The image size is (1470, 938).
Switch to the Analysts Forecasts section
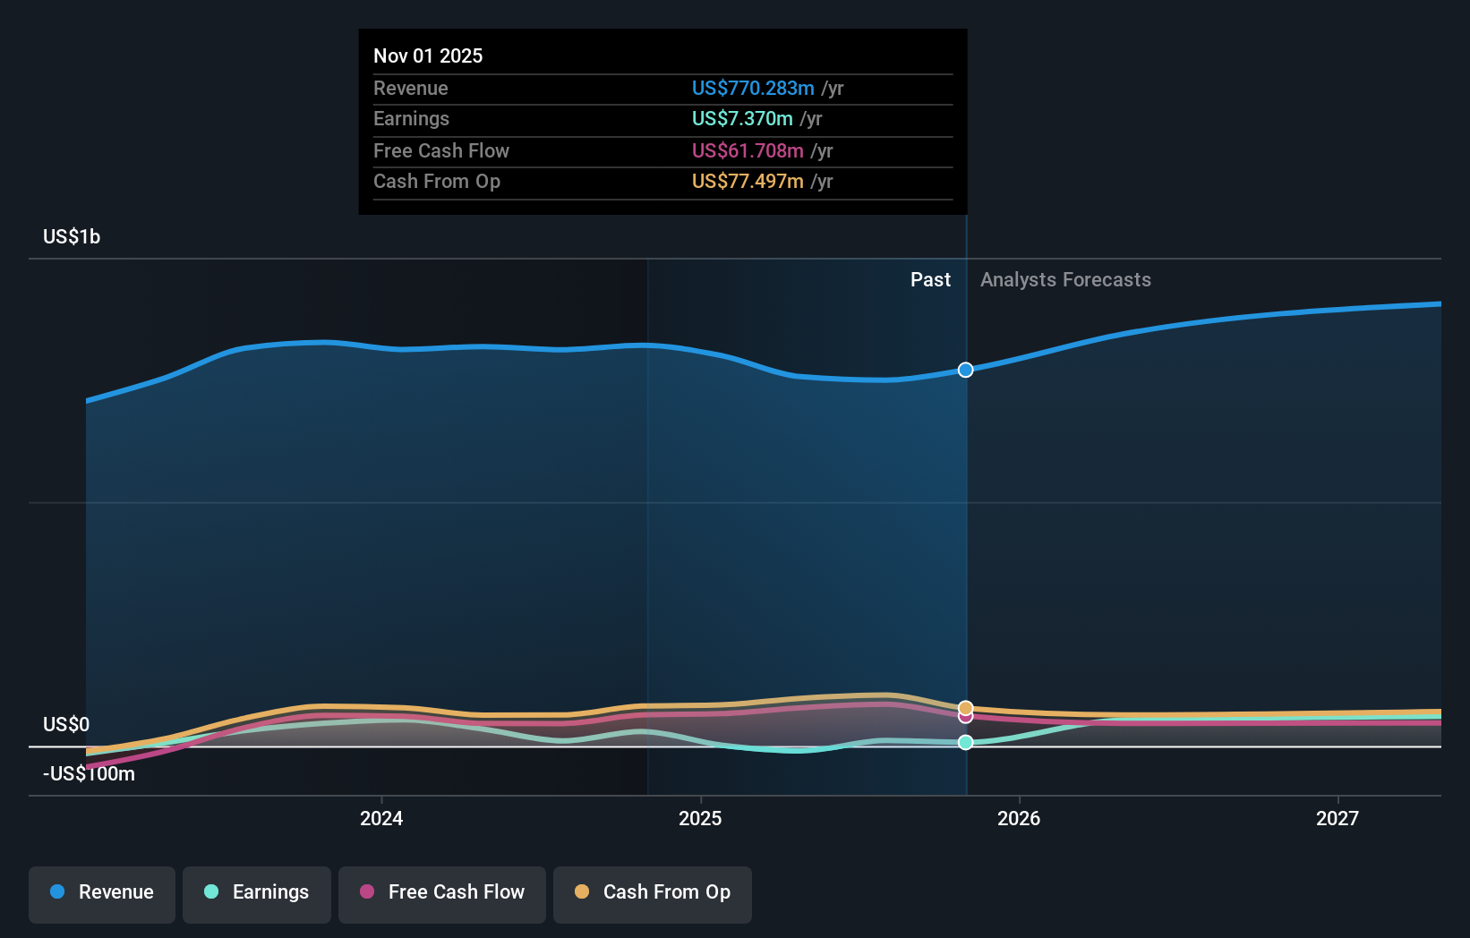click(x=1064, y=279)
